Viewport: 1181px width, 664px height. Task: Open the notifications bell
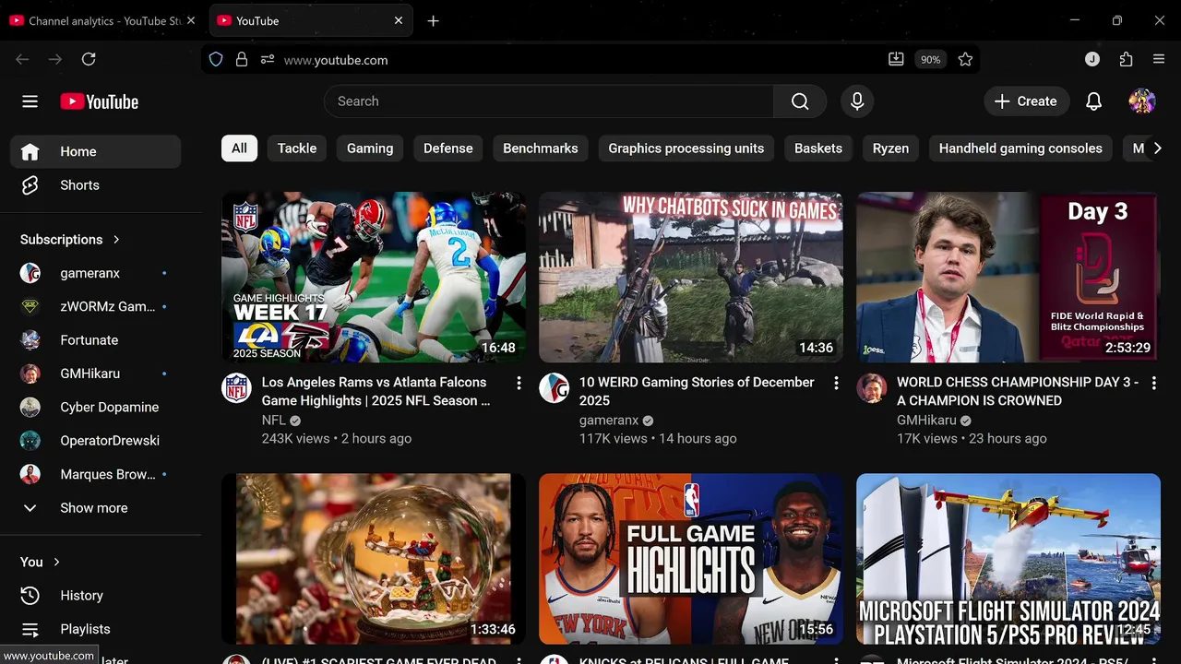[1093, 101]
